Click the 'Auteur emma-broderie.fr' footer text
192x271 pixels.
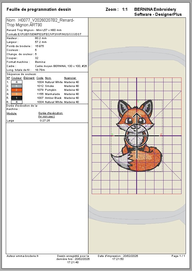pyautogui.click(x=23, y=256)
